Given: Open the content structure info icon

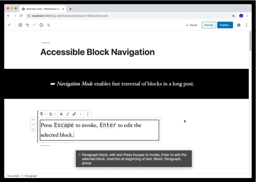Looking at the screenshot, I should [41, 25].
